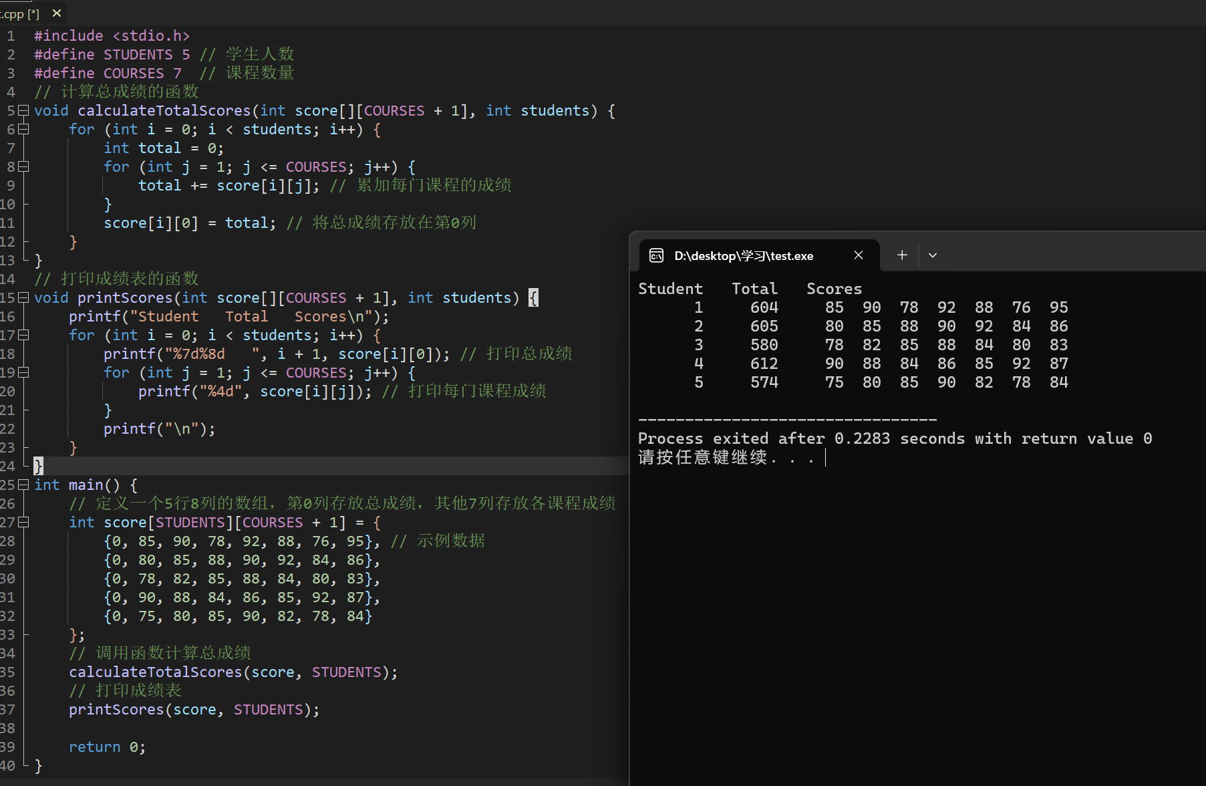
Task: Click total value 612 in terminal
Action: tap(764, 364)
